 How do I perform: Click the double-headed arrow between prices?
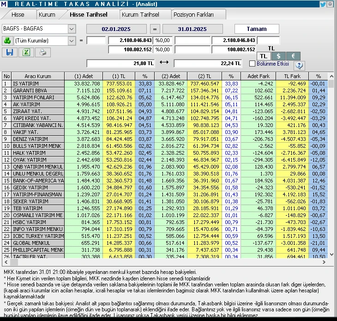pos(164,62)
